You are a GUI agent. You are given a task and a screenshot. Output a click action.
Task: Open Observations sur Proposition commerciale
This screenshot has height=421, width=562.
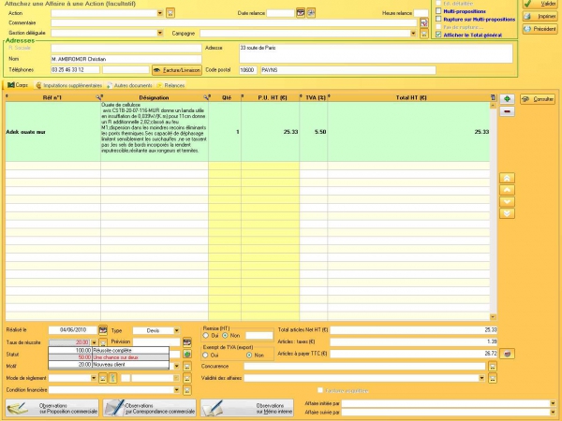(52, 409)
